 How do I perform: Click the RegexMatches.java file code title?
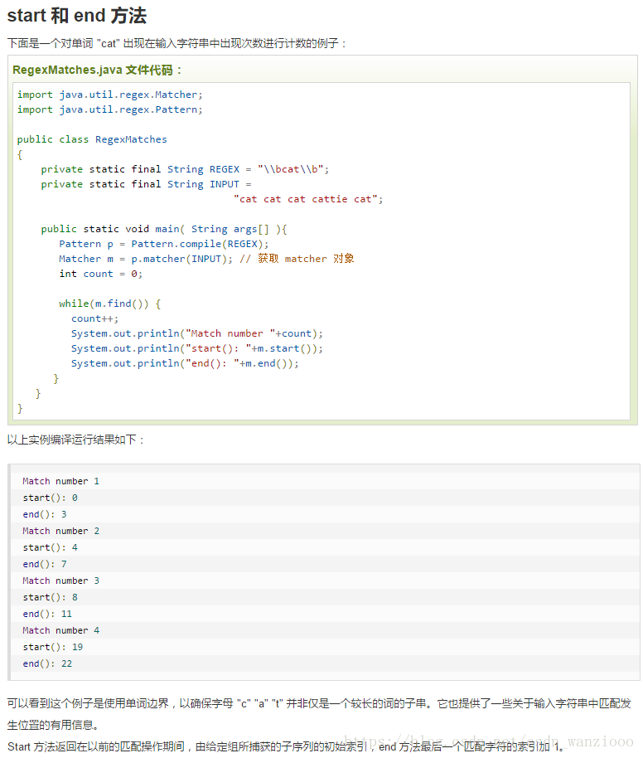point(97,70)
